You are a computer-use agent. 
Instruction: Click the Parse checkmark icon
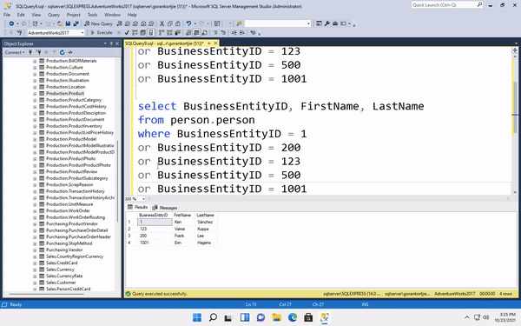pyautogui.click(x=127, y=33)
